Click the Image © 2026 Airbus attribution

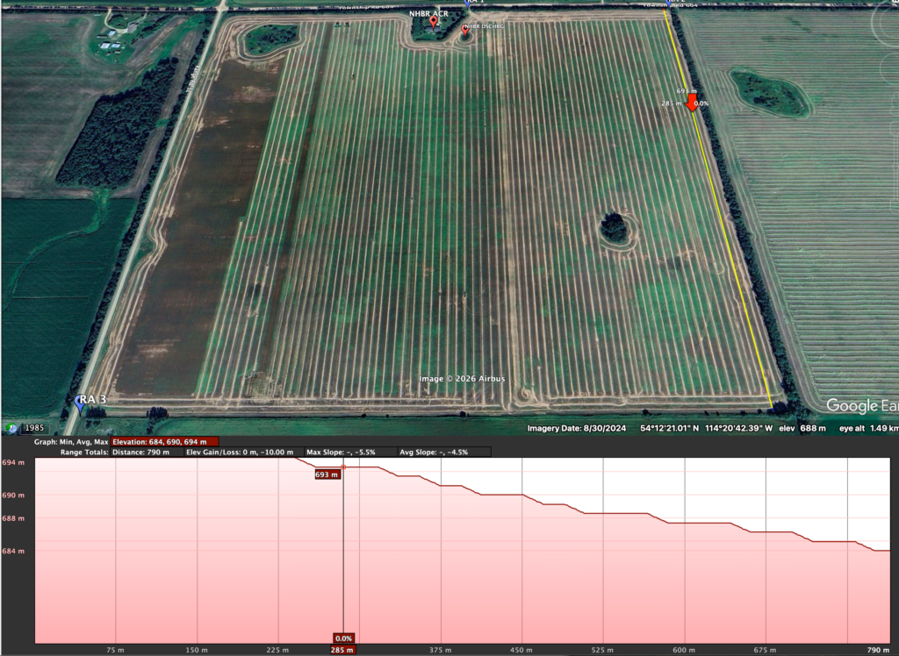coord(462,378)
